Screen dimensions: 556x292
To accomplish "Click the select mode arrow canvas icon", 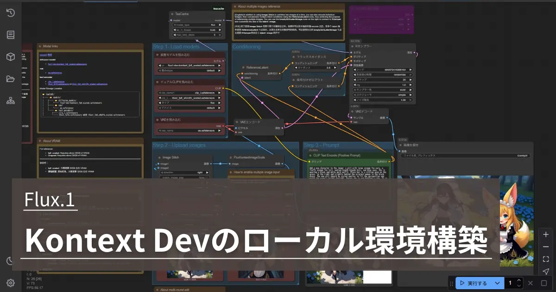I will 546,271.
